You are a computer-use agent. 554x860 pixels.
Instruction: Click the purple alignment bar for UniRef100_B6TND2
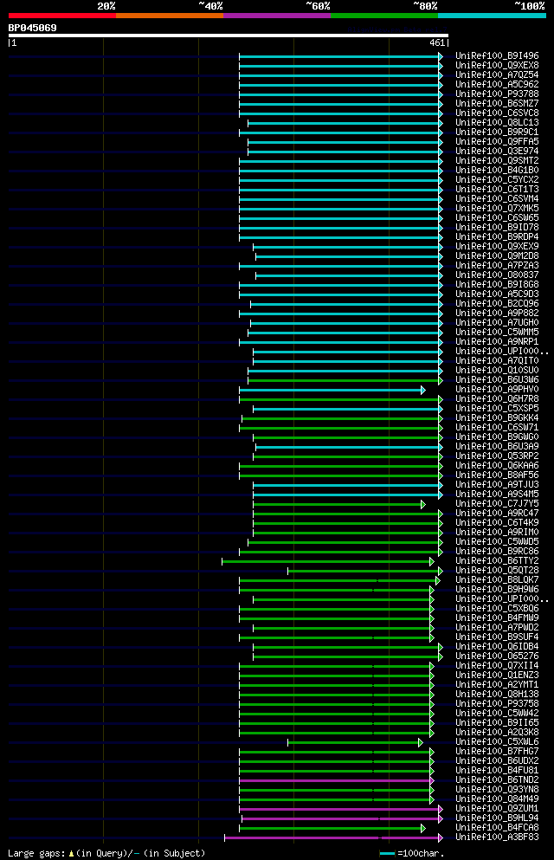tap(337, 780)
